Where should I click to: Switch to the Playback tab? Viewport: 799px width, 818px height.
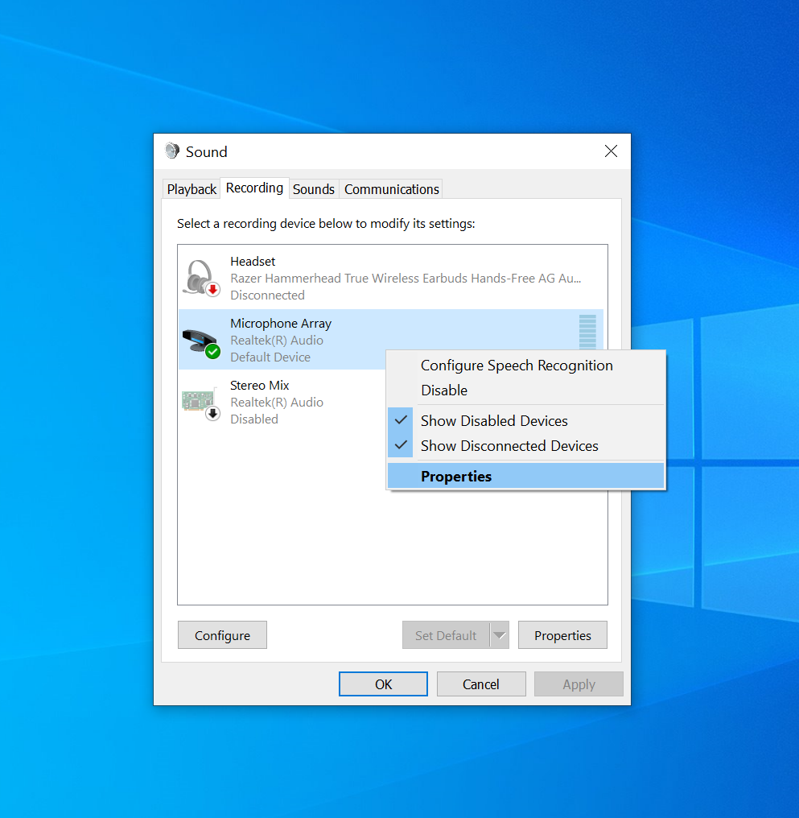pyautogui.click(x=192, y=189)
